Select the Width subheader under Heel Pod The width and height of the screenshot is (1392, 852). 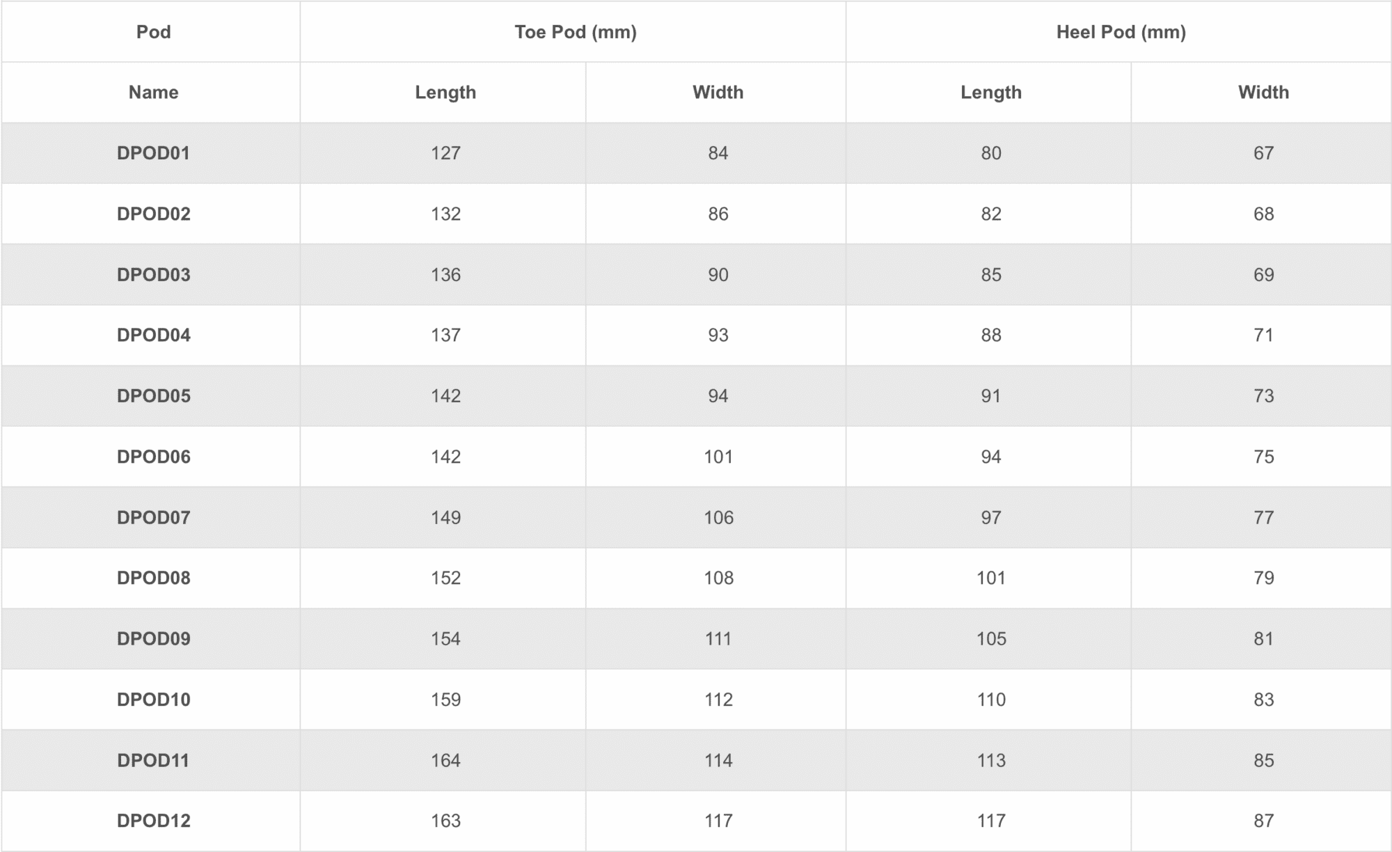pyautogui.click(x=1263, y=93)
